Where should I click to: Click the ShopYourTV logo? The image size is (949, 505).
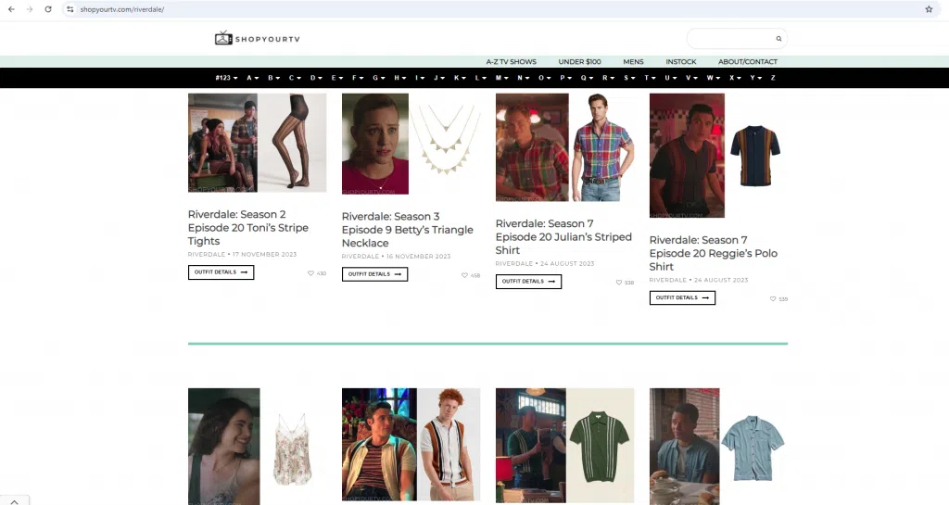coord(258,38)
